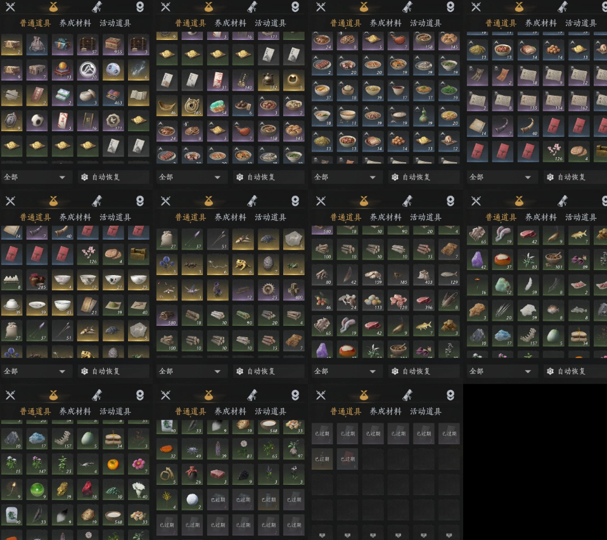
Task: Click the first 已过期 slot in the all-expired panel
Action: coord(322,434)
